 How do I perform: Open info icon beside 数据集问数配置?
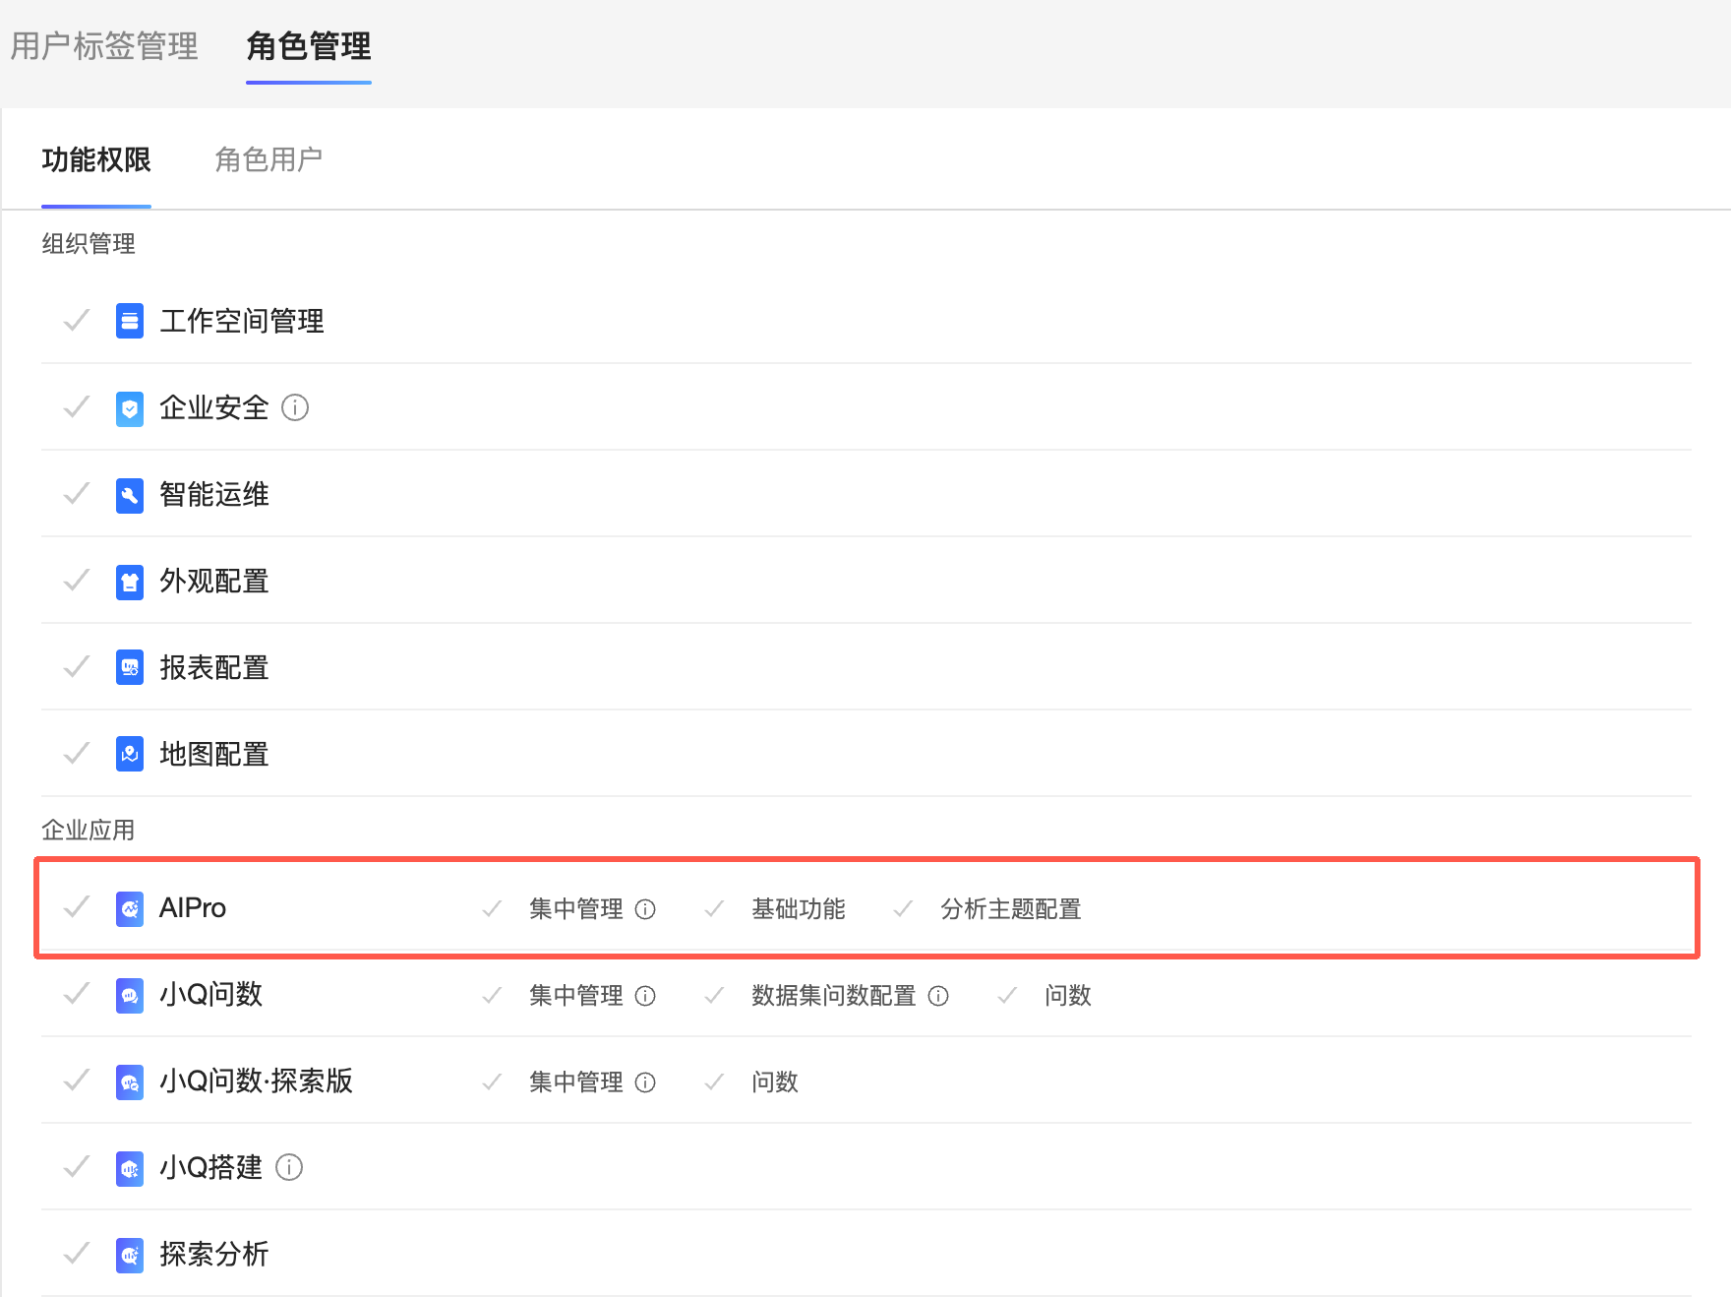(x=938, y=996)
